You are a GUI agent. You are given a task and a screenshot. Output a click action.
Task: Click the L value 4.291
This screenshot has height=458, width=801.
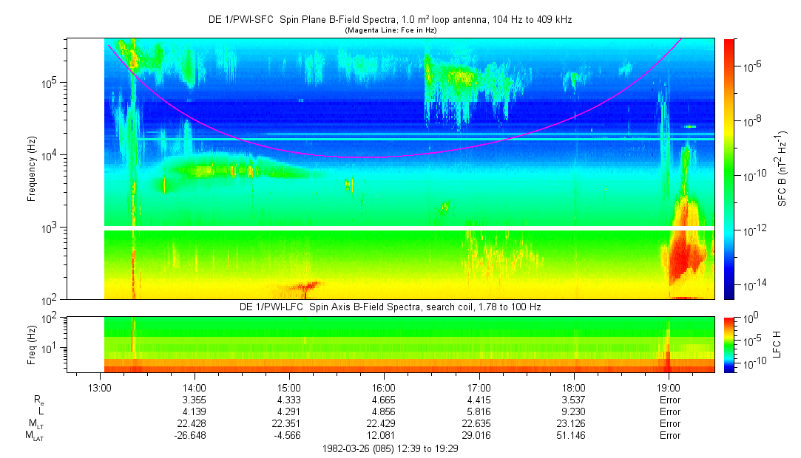click(x=289, y=411)
